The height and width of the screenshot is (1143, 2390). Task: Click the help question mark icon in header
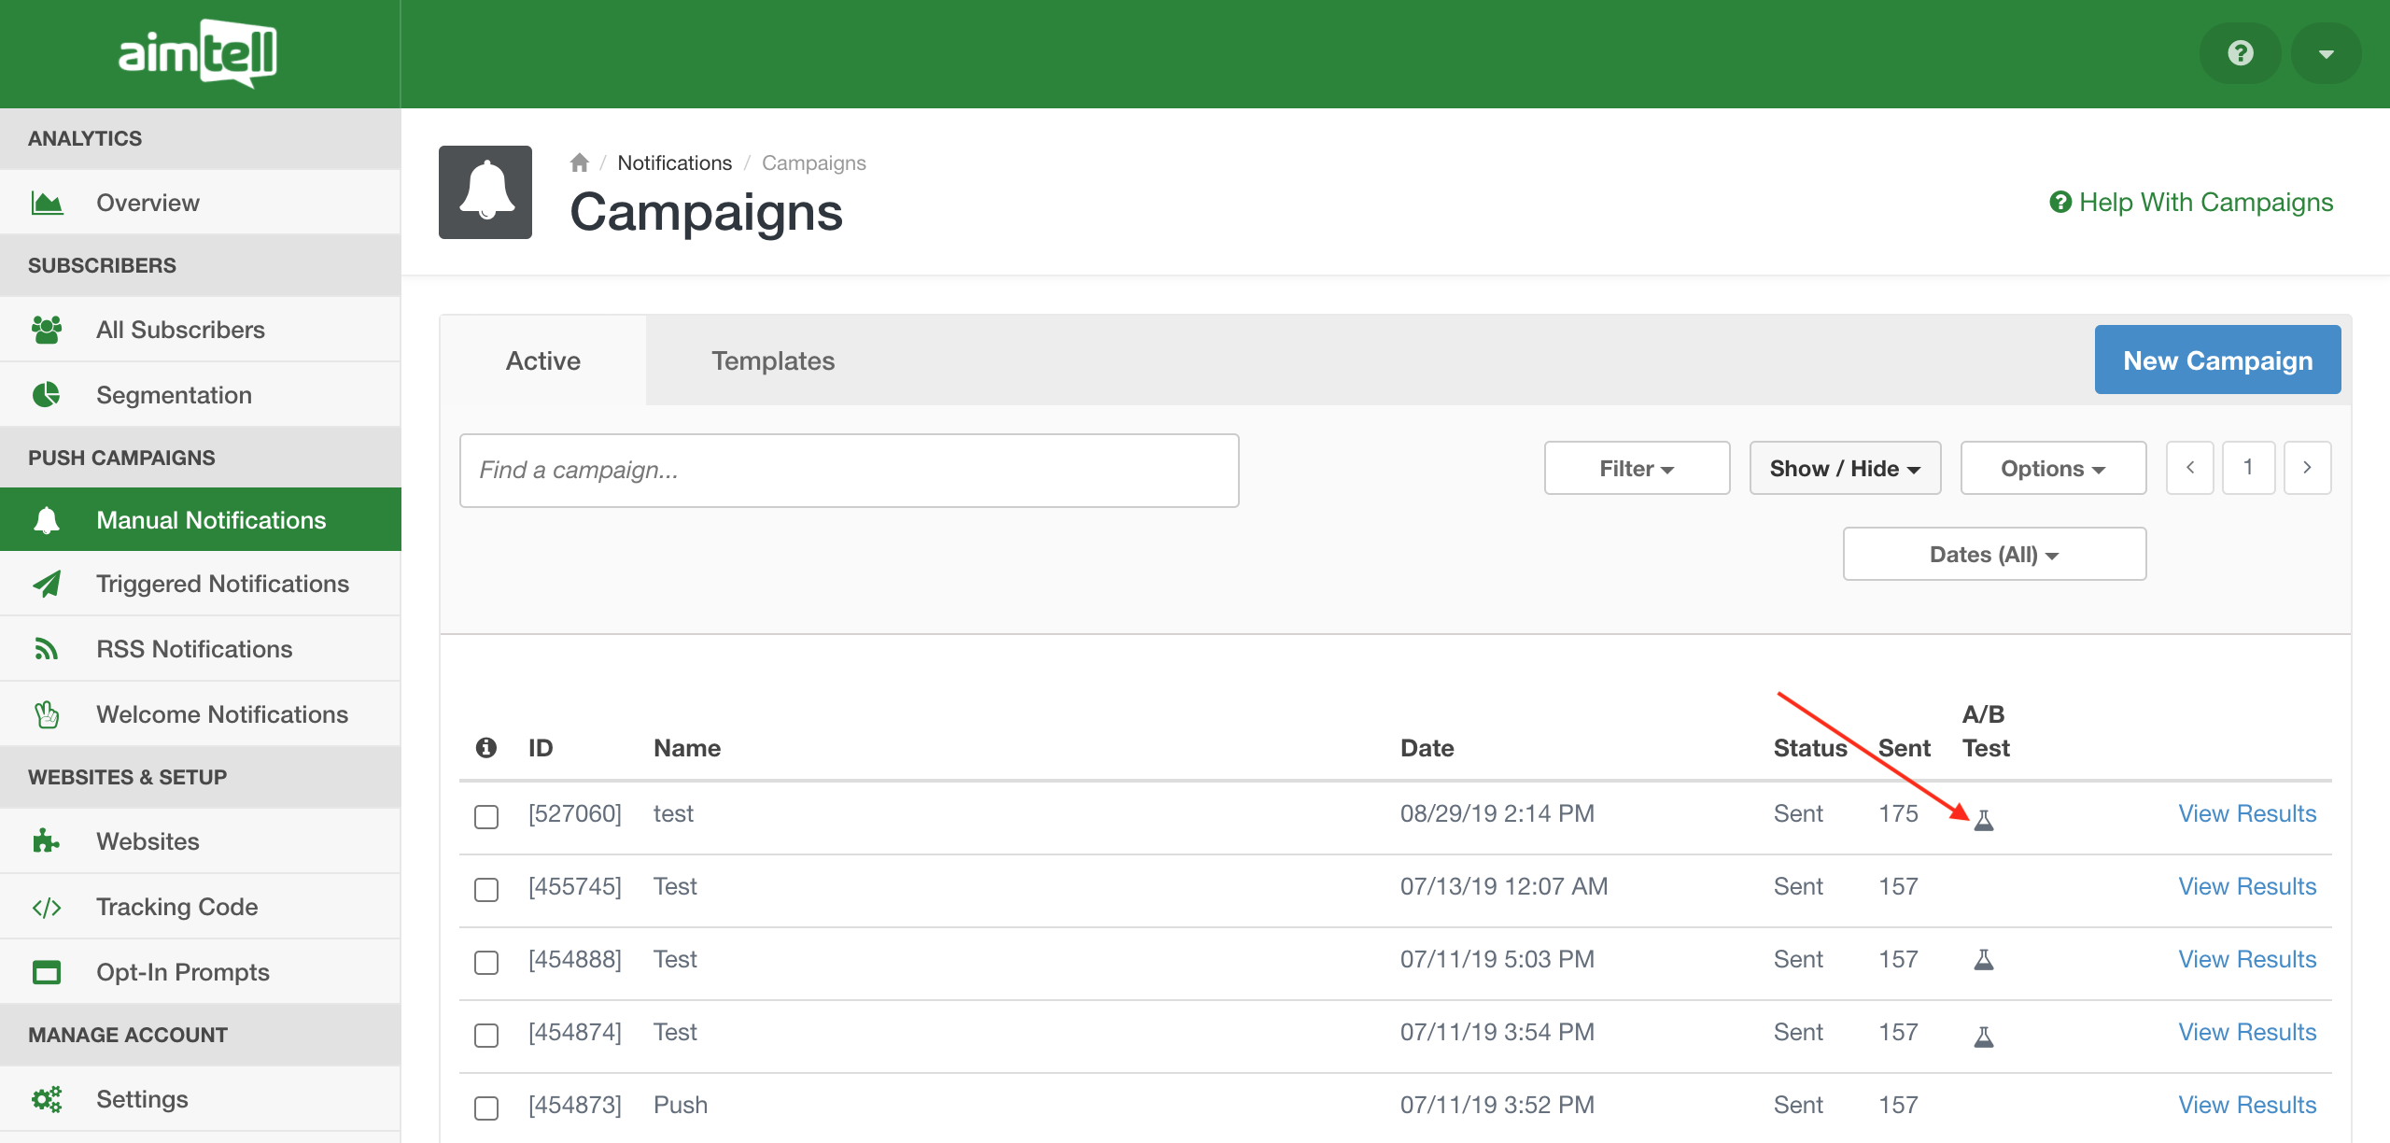point(2240,53)
